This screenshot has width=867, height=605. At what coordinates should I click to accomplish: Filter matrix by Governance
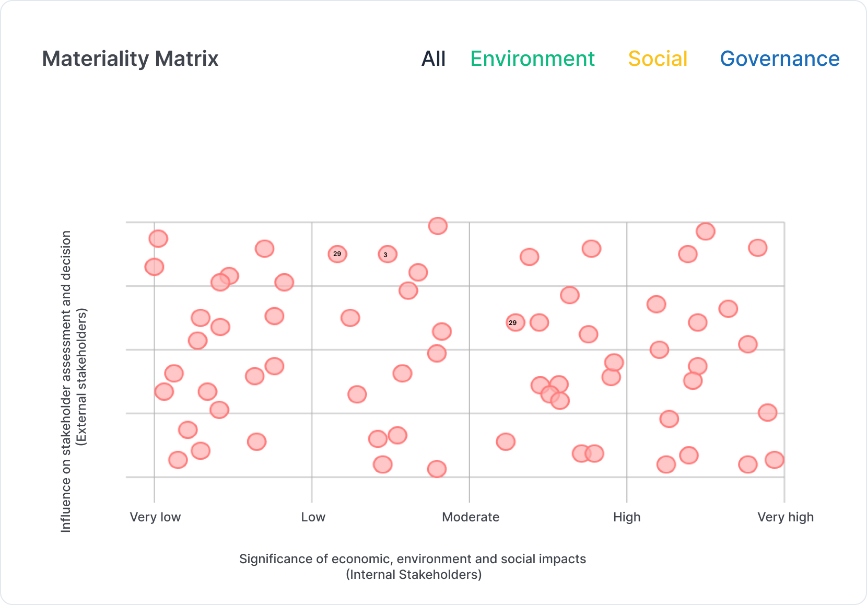click(779, 59)
